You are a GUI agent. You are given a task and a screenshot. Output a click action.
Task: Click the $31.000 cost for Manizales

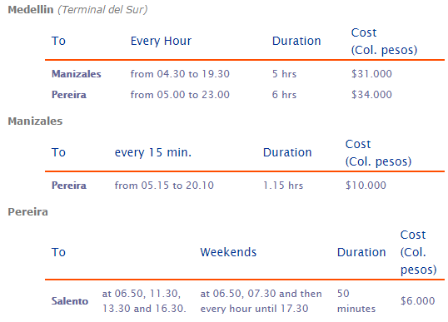tap(371, 74)
